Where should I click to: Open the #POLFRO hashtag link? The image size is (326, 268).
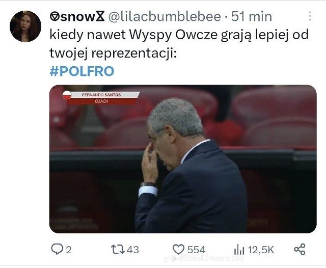click(x=82, y=71)
